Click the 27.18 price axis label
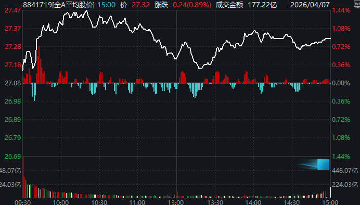 [13, 65]
